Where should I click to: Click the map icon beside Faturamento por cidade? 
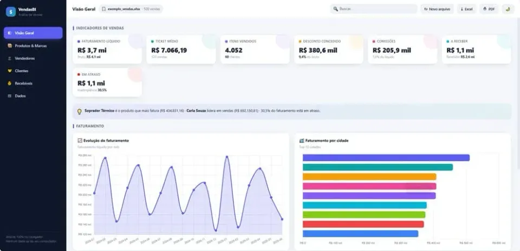tap(302, 140)
